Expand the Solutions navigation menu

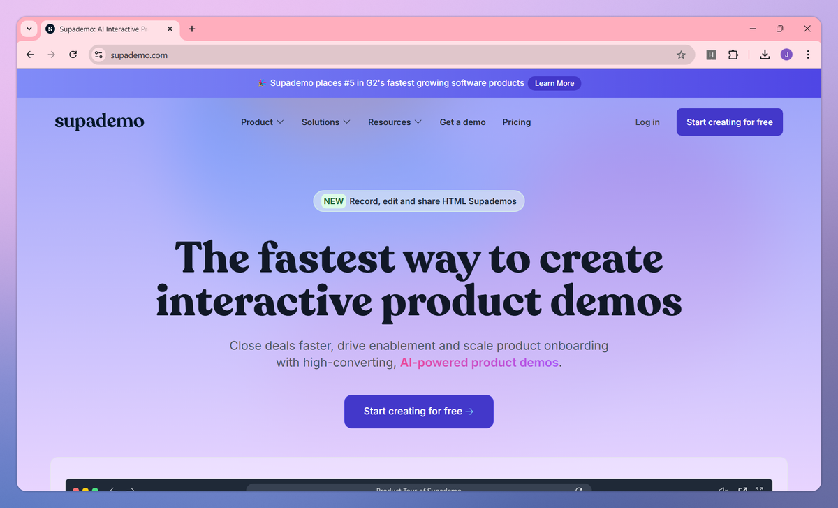(x=326, y=122)
